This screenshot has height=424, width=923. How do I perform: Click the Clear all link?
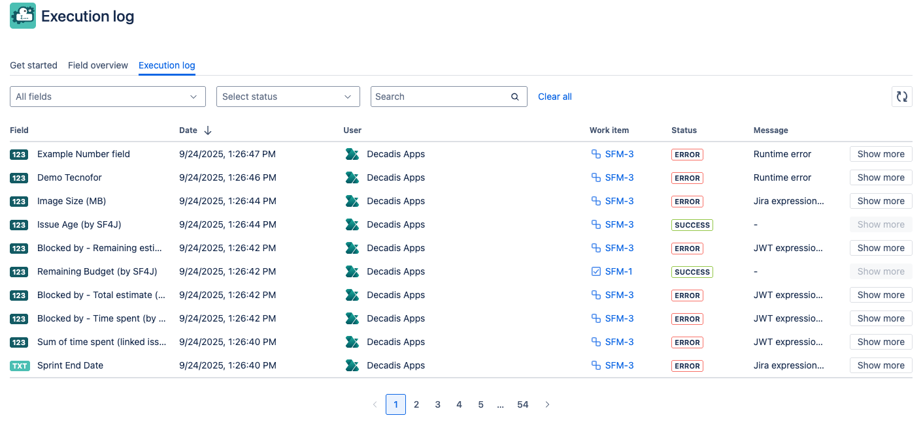pyautogui.click(x=554, y=97)
